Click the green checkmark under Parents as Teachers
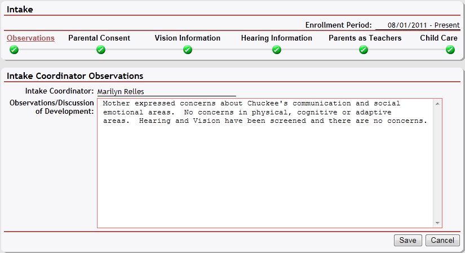The height and width of the screenshot is (253, 465). pyautogui.click(x=364, y=50)
